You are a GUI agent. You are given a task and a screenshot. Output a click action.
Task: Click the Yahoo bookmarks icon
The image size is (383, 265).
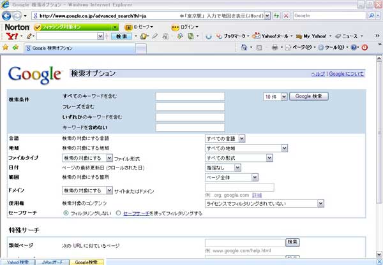[x=219, y=36]
